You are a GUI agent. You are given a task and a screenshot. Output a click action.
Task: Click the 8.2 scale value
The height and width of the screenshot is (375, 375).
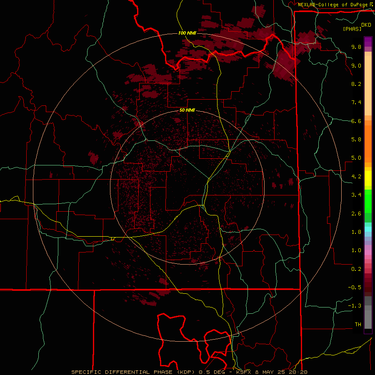[x=356, y=84]
